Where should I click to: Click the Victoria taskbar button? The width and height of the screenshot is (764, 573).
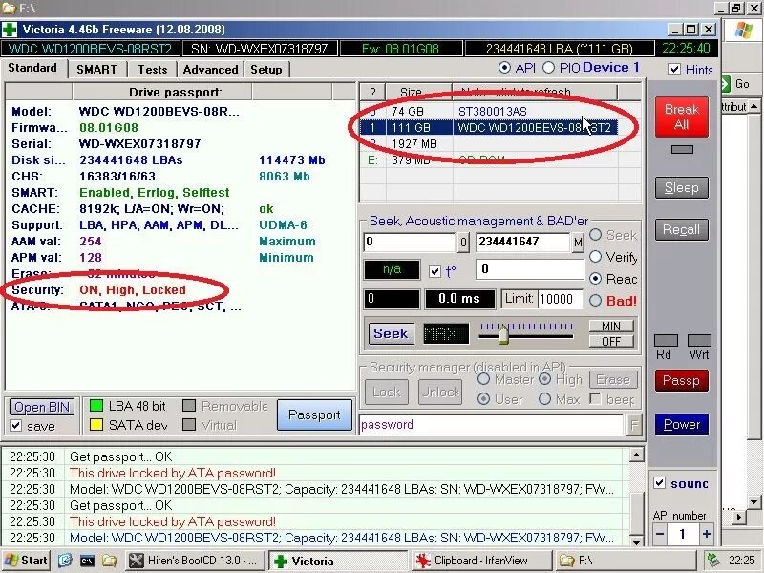[x=338, y=561]
